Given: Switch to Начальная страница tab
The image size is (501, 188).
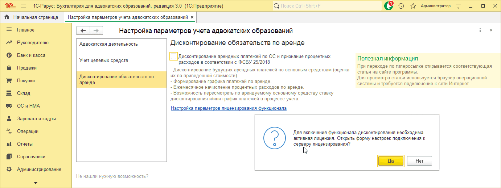Looking at the screenshot, I should click(35, 17).
